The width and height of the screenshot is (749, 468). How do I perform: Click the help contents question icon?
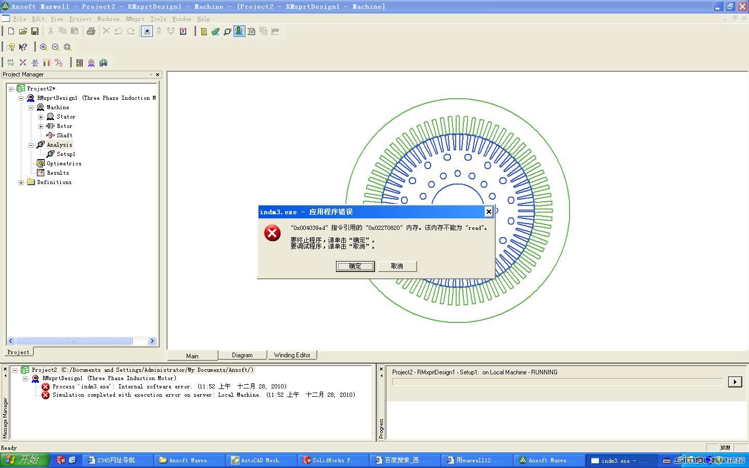click(11, 47)
